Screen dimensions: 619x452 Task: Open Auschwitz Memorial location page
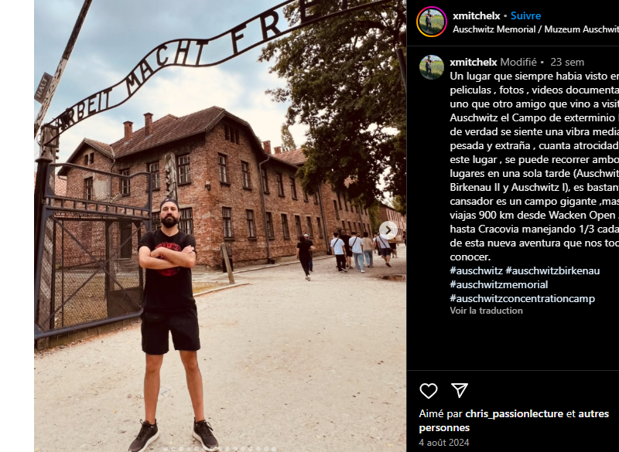coord(535,29)
